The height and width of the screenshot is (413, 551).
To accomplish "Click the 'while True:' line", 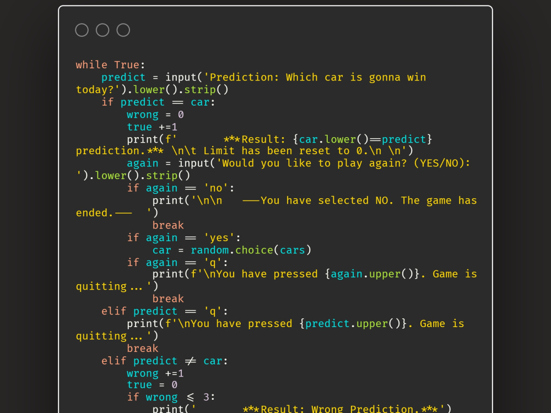I will pos(110,65).
